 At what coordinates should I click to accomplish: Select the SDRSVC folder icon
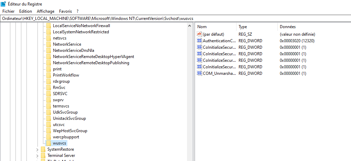pyautogui.click(x=48, y=94)
